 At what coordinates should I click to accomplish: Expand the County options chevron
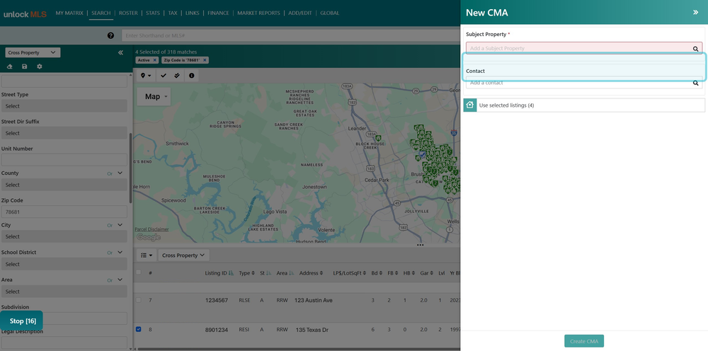coord(120,173)
